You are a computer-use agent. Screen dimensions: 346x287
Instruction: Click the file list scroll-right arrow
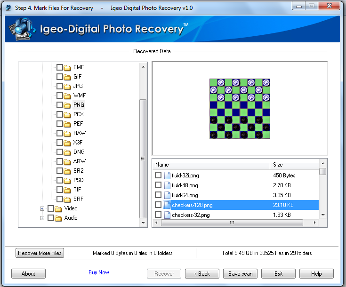(314, 223)
